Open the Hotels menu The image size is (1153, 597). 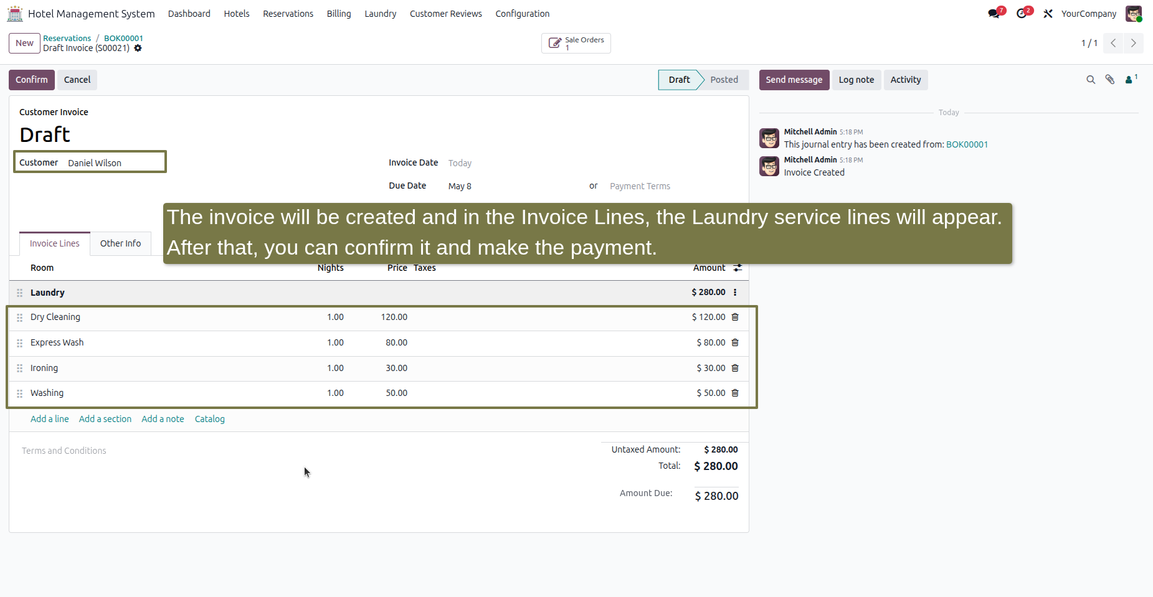point(237,14)
